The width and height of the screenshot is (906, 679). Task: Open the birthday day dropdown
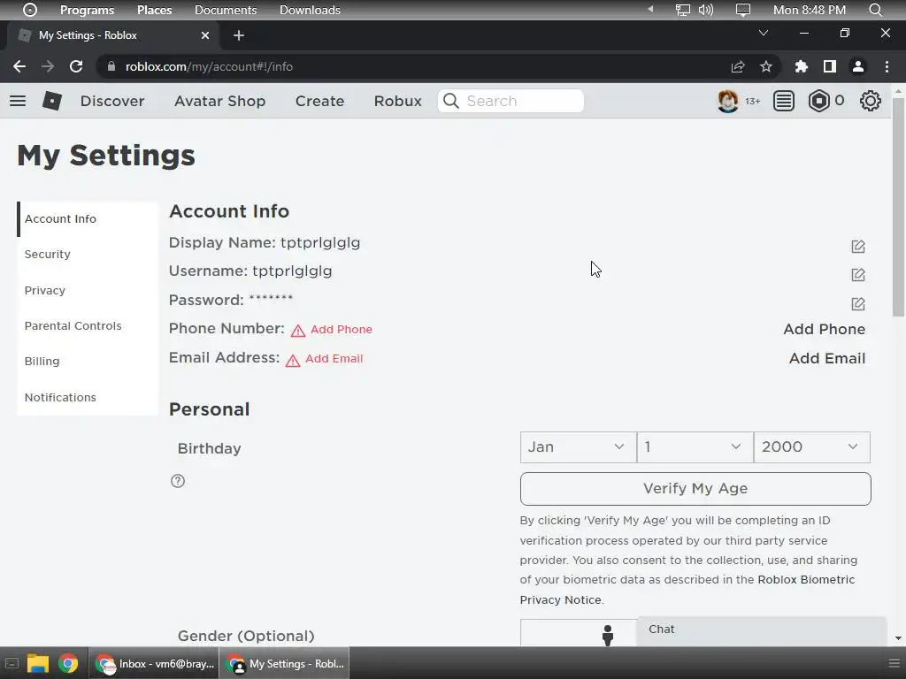tap(695, 446)
